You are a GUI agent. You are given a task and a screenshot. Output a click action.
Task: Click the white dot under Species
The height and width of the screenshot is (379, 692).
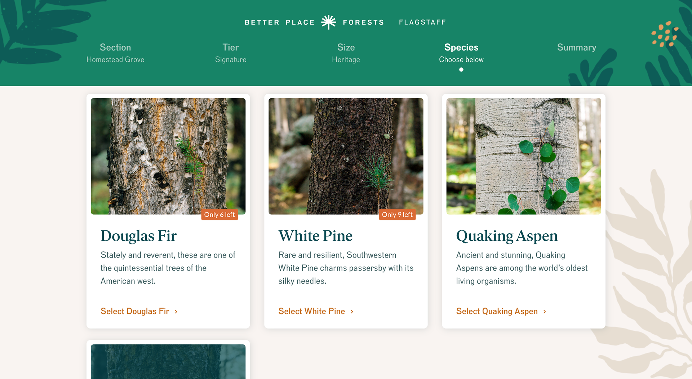(x=461, y=70)
